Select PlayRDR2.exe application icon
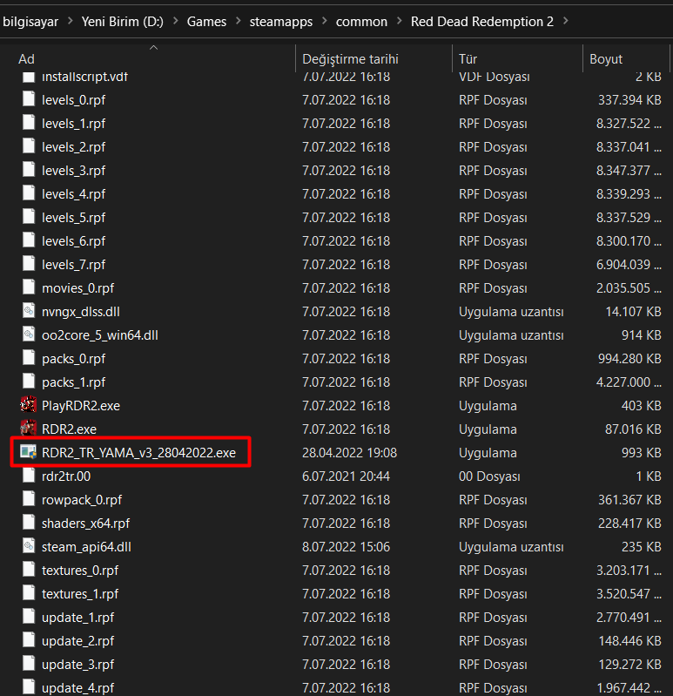 tap(29, 405)
